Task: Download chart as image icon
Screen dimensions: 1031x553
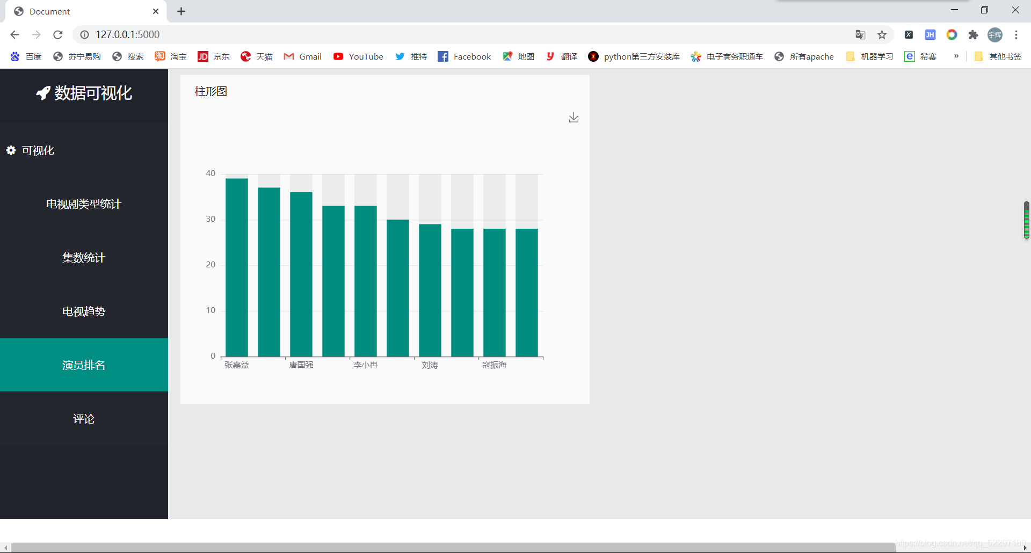Action: click(573, 118)
